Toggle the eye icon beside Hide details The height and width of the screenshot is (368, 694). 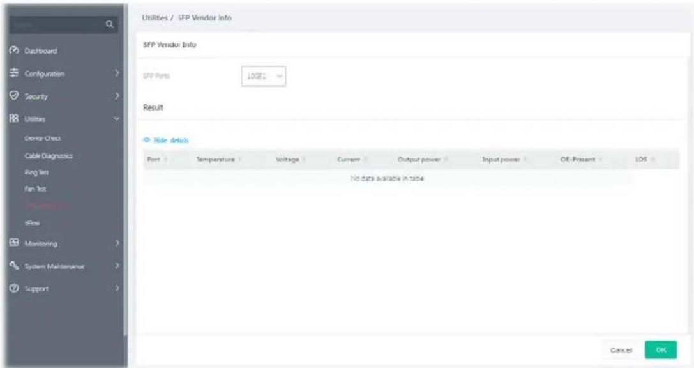[147, 140]
